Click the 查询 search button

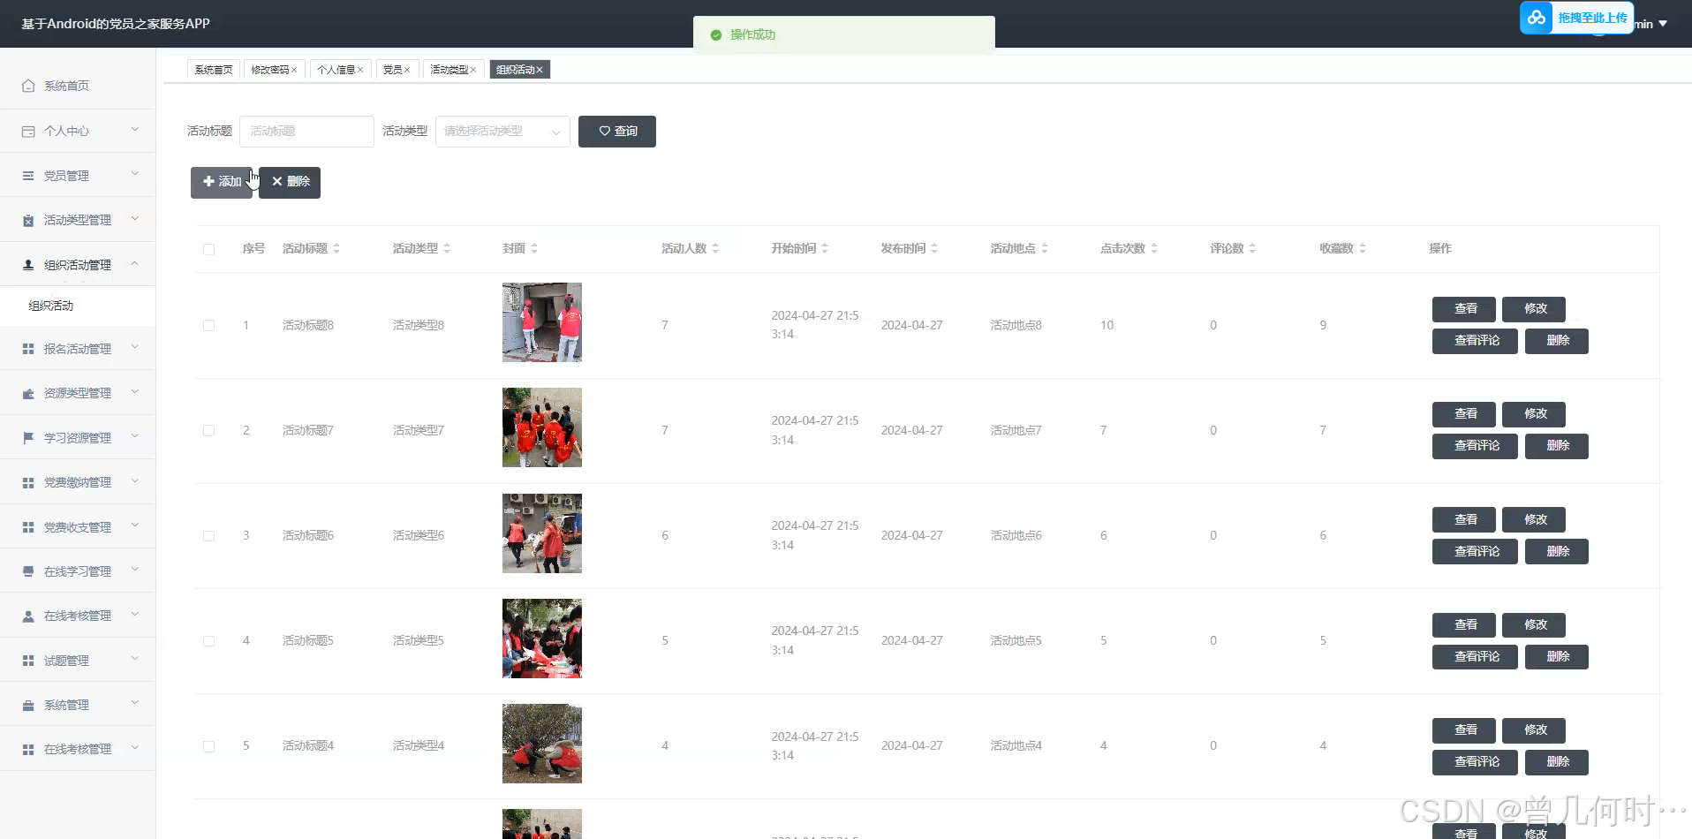pyautogui.click(x=617, y=132)
